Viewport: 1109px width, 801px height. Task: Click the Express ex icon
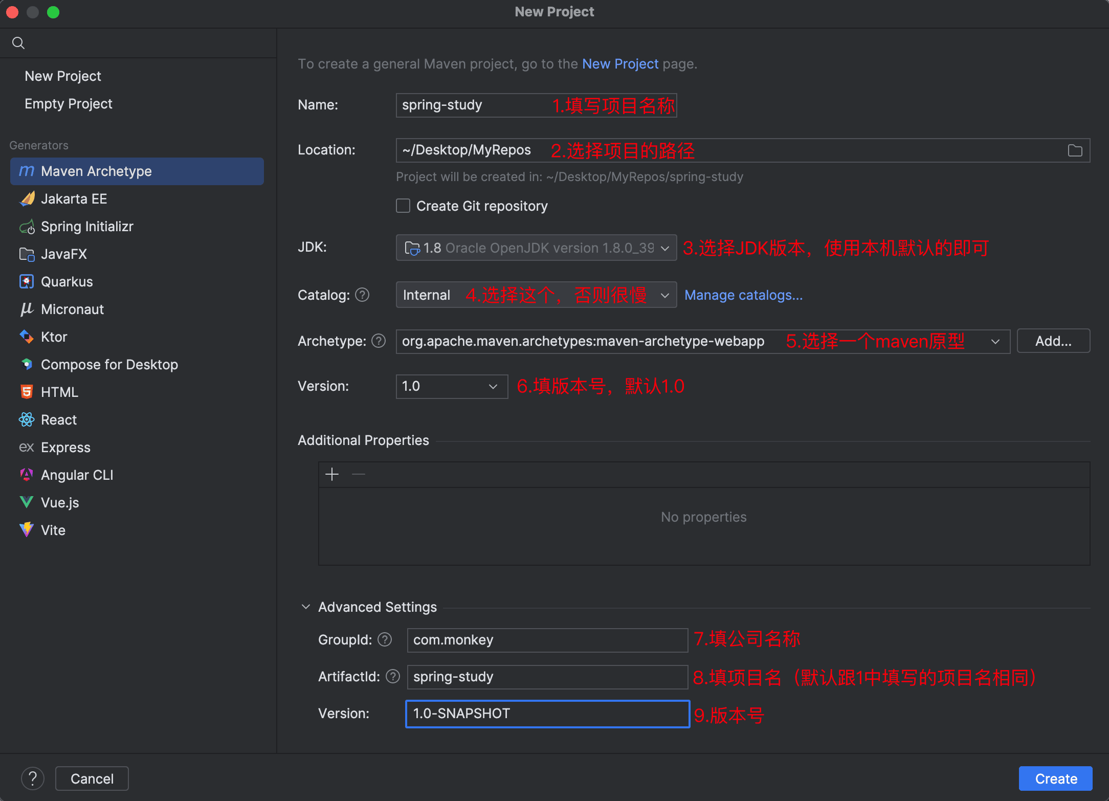pos(27,447)
